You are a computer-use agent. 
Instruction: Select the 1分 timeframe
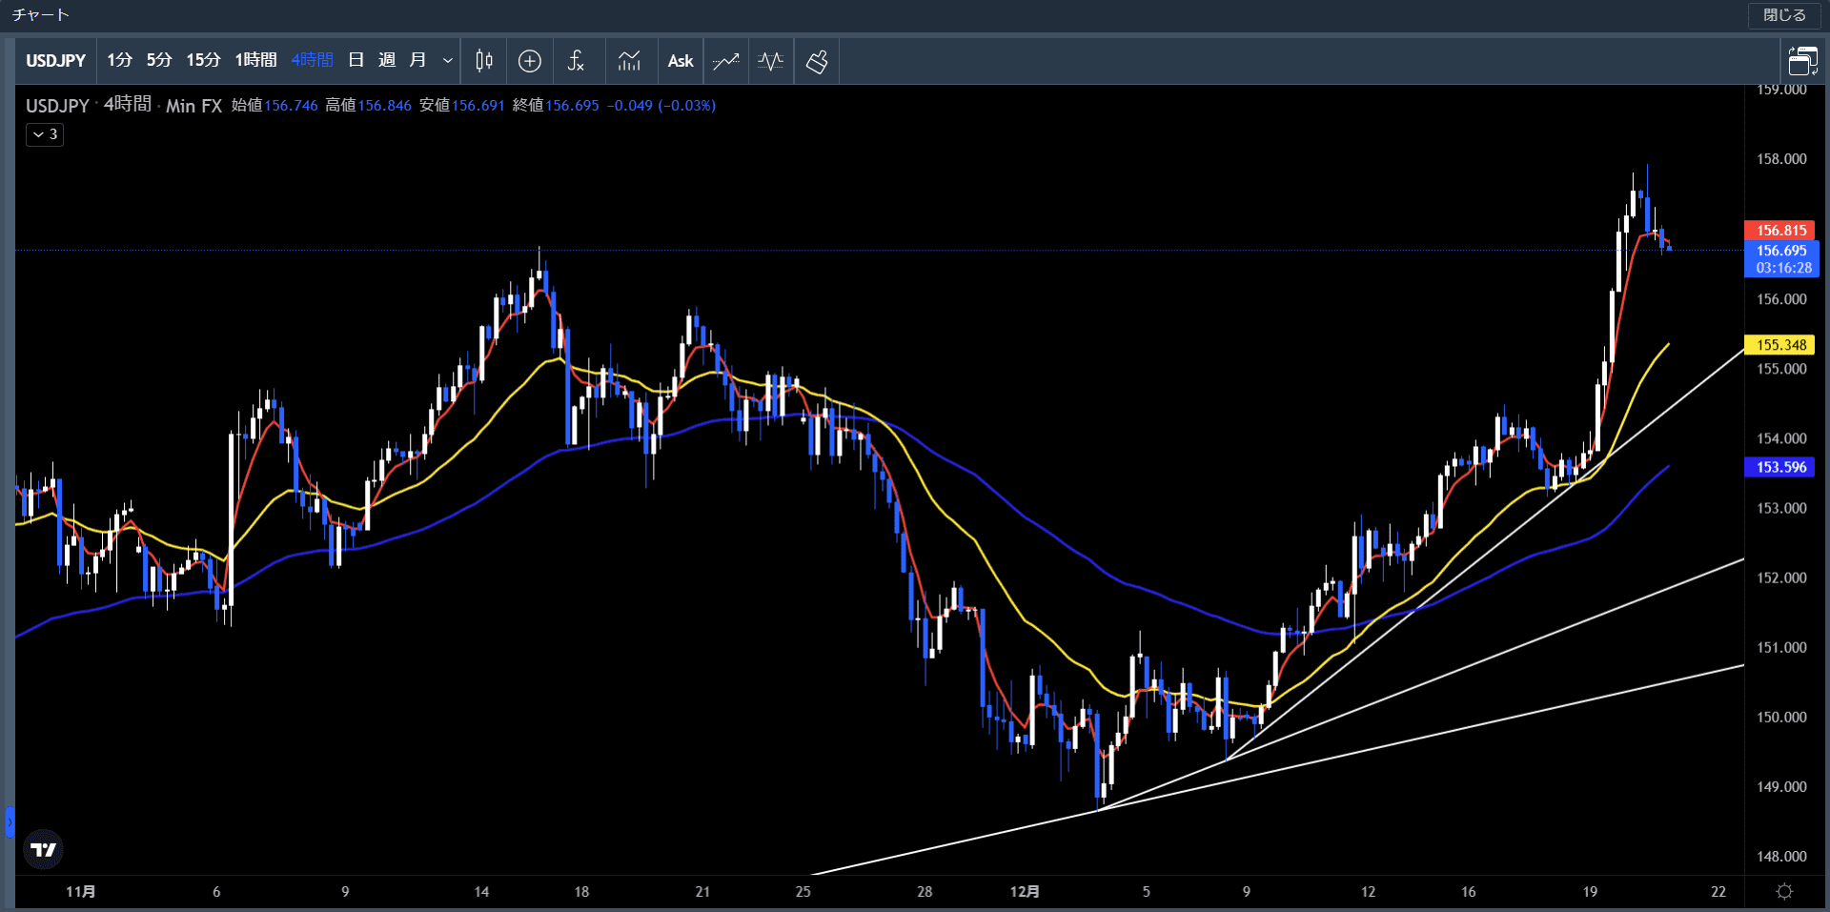(x=119, y=60)
